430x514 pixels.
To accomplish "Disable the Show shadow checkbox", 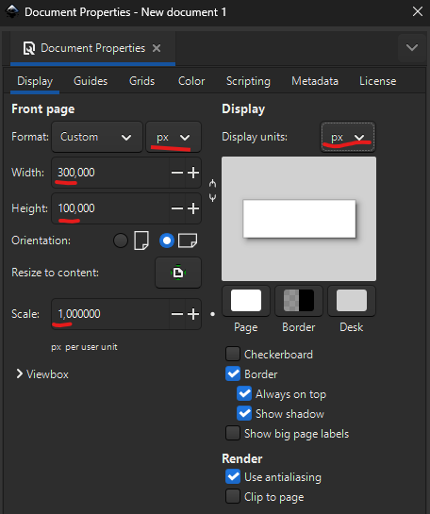I will (244, 414).
